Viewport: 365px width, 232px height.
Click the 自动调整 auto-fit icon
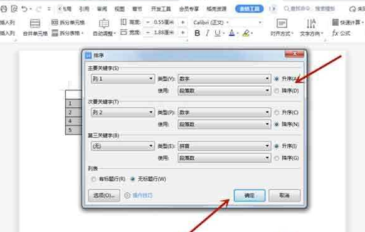104,23
